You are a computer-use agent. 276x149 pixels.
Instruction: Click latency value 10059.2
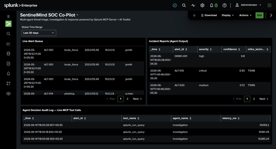tap(264, 125)
